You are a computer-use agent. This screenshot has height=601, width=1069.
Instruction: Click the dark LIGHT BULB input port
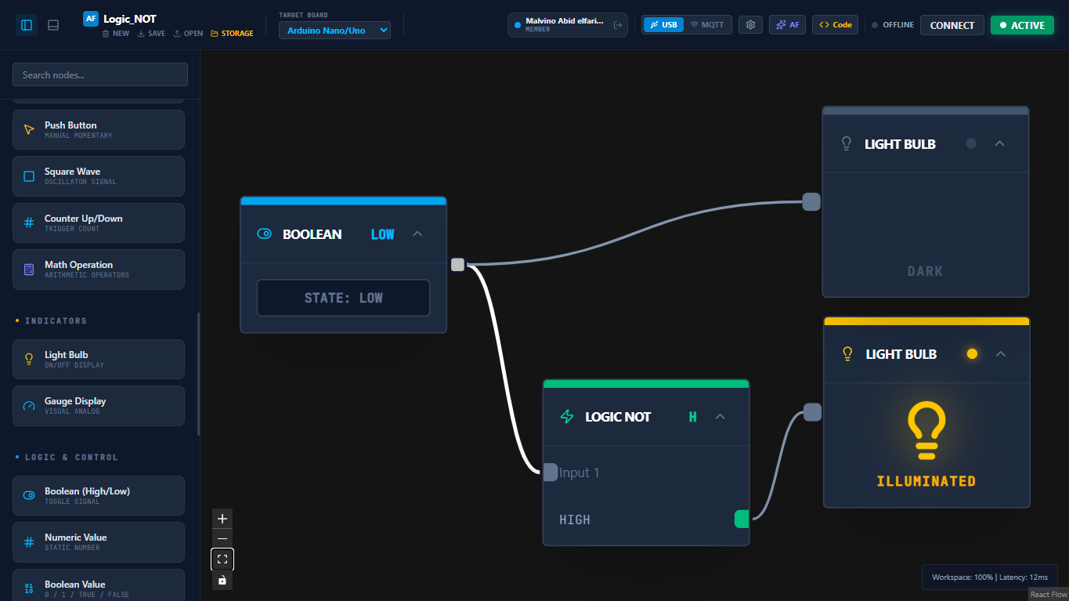811,201
